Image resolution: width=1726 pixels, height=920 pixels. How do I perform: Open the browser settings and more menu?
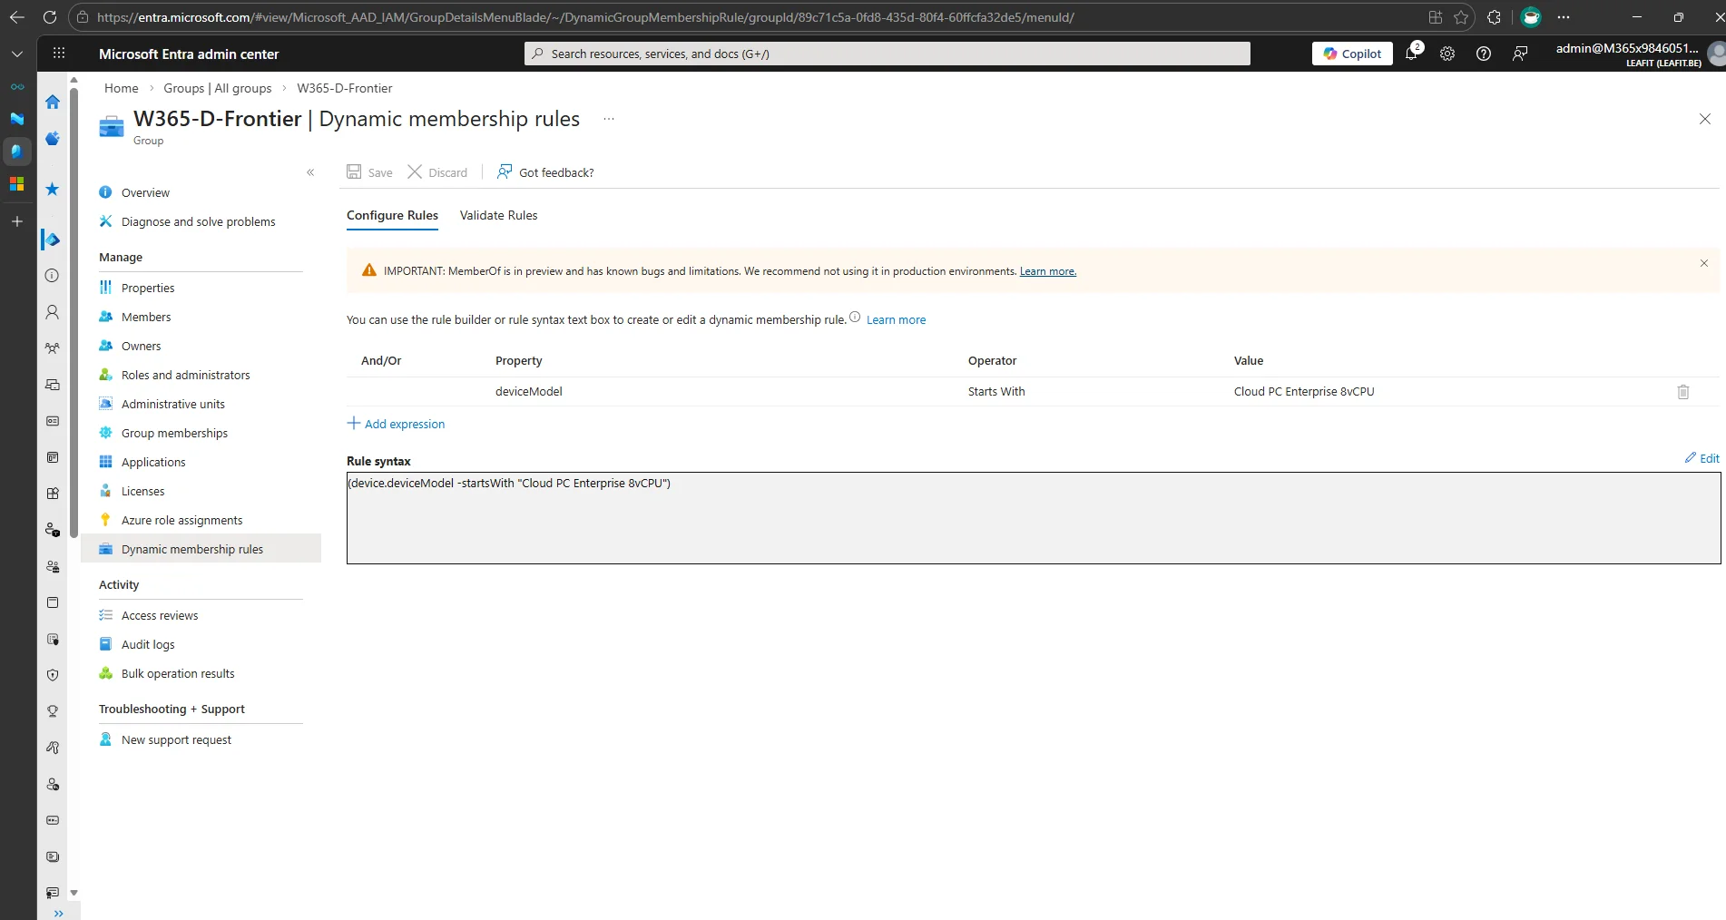point(1563,17)
